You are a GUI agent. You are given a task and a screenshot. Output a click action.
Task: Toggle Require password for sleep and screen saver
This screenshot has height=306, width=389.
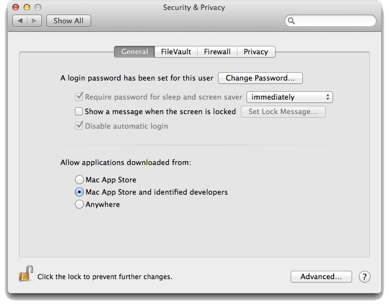point(79,97)
